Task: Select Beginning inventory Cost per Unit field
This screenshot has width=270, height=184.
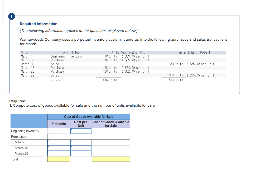Action: click(x=81, y=131)
